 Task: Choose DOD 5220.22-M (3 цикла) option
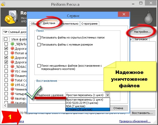point(88,103)
